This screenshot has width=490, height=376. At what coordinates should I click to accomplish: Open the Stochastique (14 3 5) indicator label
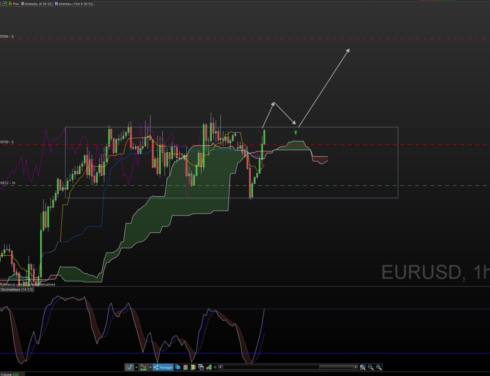(17, 290)
